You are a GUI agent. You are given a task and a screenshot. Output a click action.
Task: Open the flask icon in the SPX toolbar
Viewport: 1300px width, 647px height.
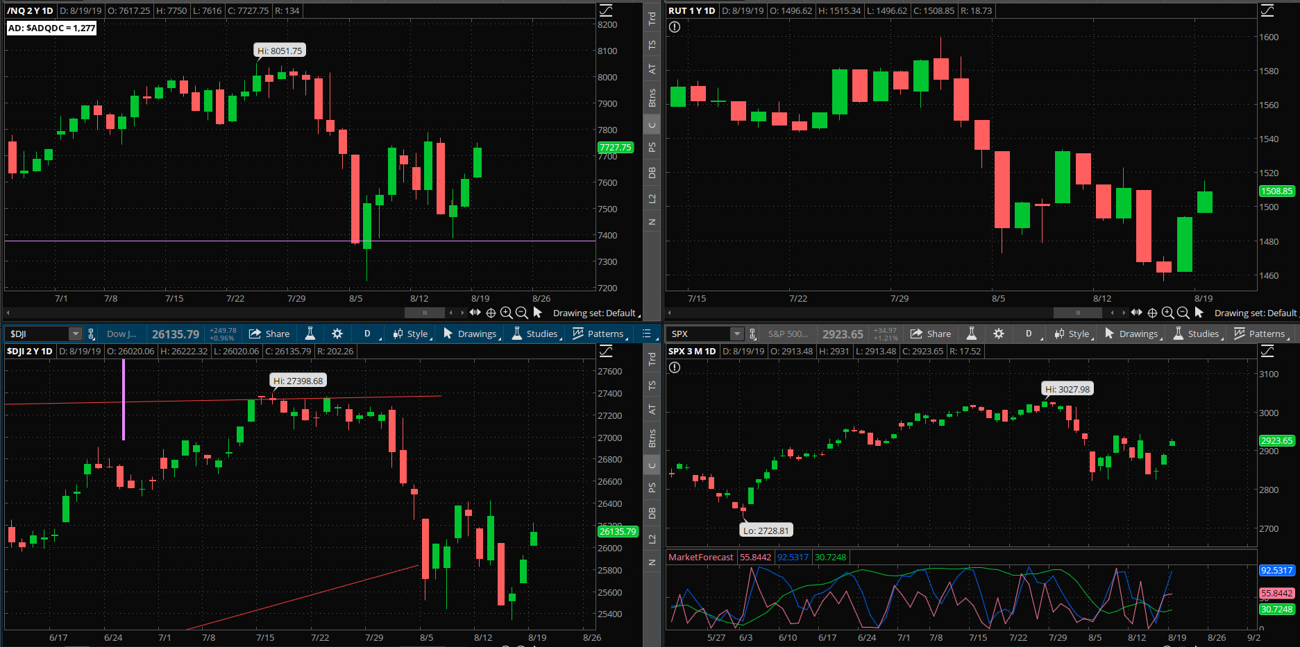point(972,334)
